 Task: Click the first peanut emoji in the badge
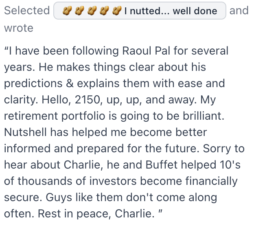67,11
